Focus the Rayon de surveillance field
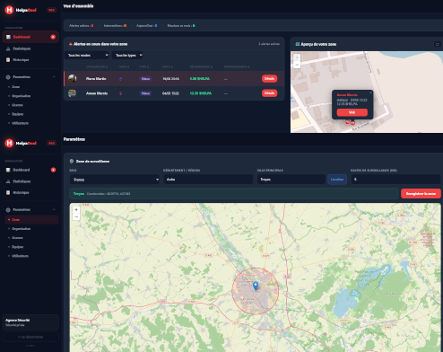This screenshot has width=443, height=352. (395, 180)
